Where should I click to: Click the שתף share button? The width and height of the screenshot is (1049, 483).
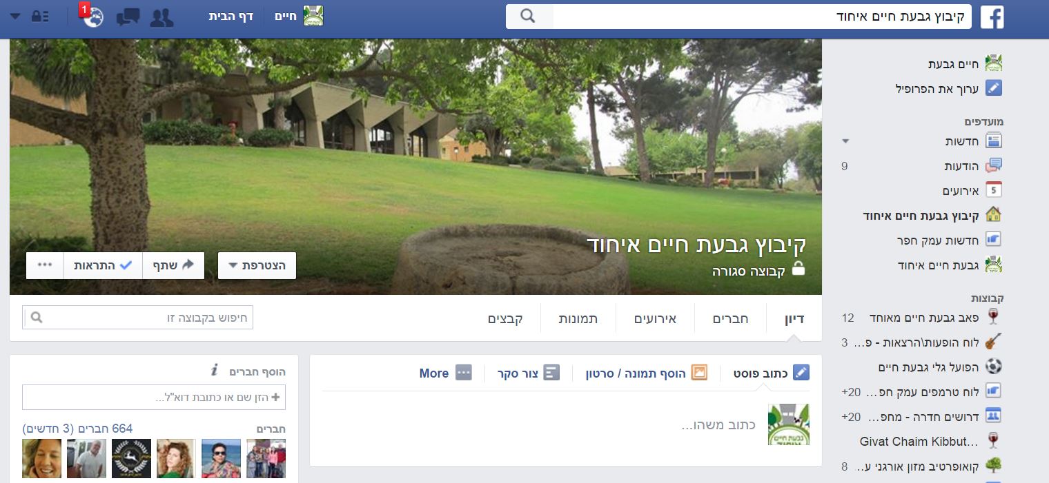(x=173, y=265)
